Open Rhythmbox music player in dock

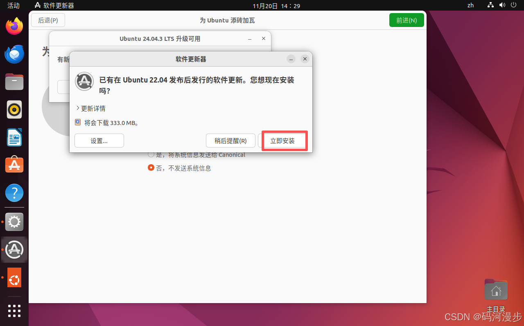[x=14, y=109]
